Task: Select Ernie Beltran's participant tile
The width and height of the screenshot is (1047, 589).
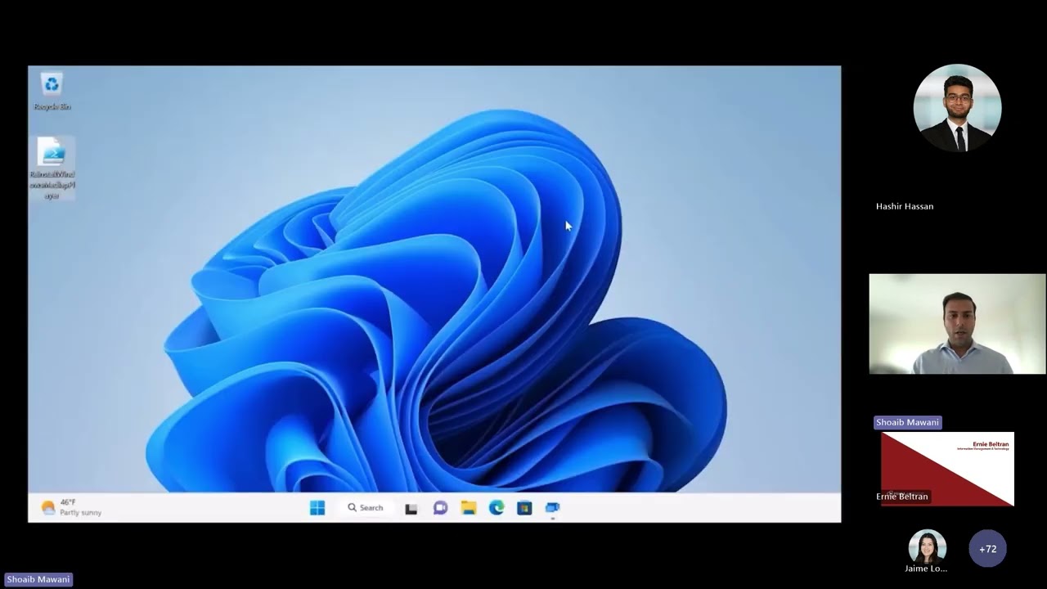Action: [x=947, y=469]
